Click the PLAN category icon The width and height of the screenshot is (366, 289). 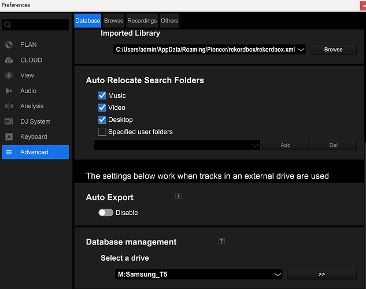tap(9, 45)
